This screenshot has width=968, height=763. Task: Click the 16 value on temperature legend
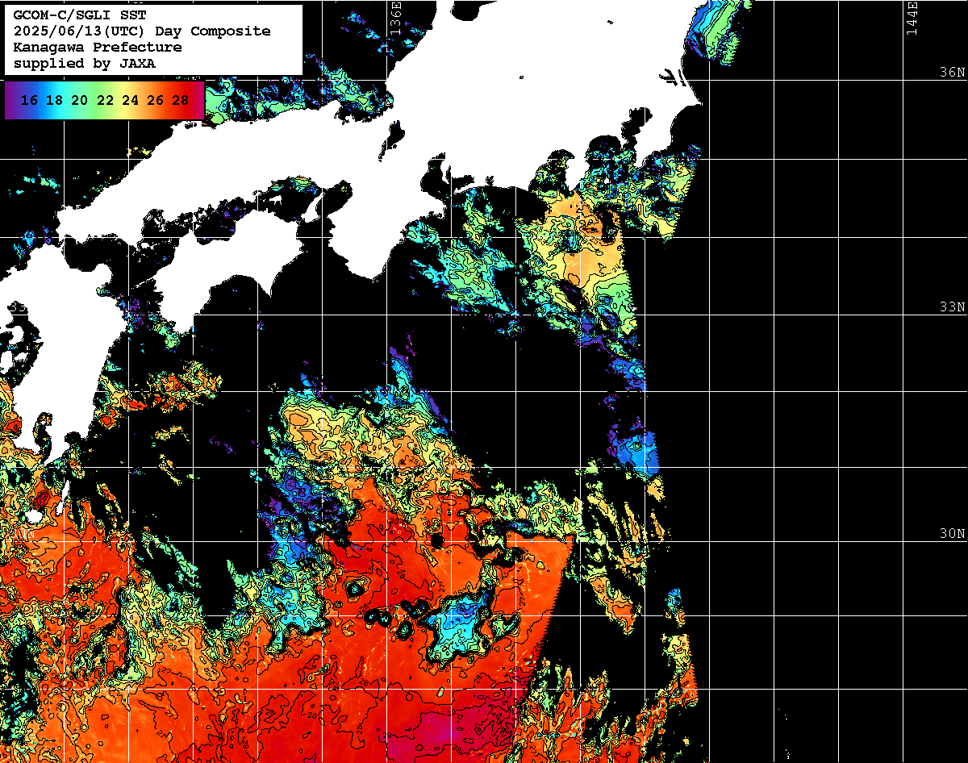[x=29, y=101]
